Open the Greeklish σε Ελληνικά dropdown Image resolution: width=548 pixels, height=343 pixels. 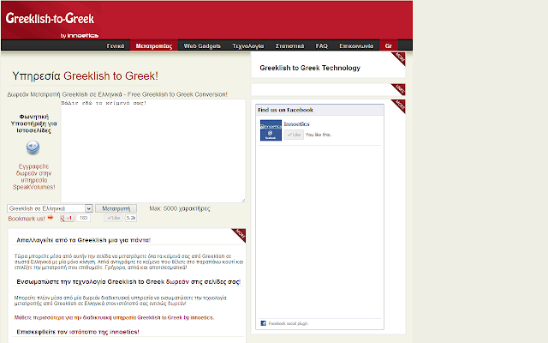point(50,208)
